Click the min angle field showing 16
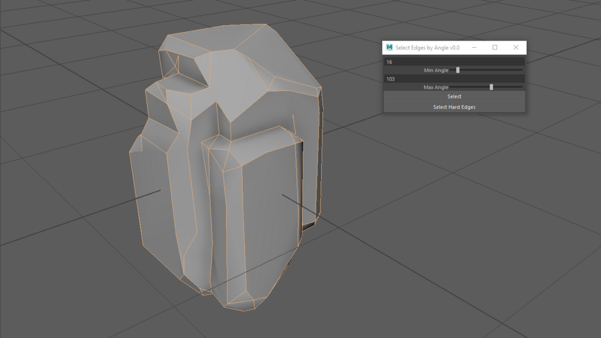 pos(454,62)
